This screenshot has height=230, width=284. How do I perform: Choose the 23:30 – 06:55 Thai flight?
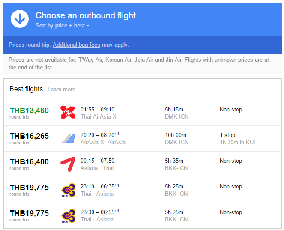(99, 212)
